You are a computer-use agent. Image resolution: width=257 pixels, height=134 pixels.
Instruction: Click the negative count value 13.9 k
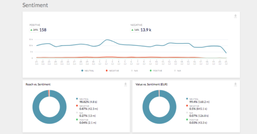[x=146, y=30]
